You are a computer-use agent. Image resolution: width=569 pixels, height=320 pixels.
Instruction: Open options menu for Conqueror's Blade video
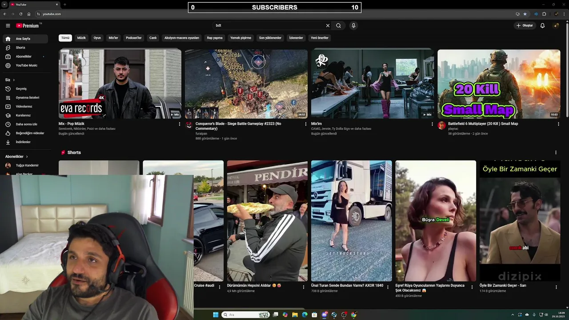[x=306, y=124]
